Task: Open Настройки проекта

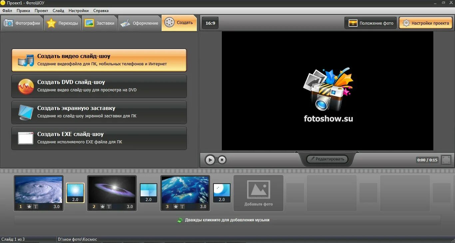Action: 426,23
